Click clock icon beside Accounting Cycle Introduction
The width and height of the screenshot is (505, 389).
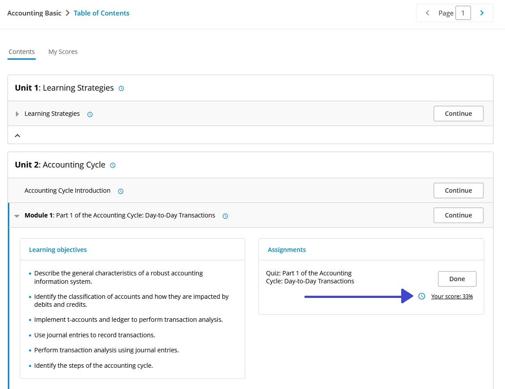click(121, 191)
